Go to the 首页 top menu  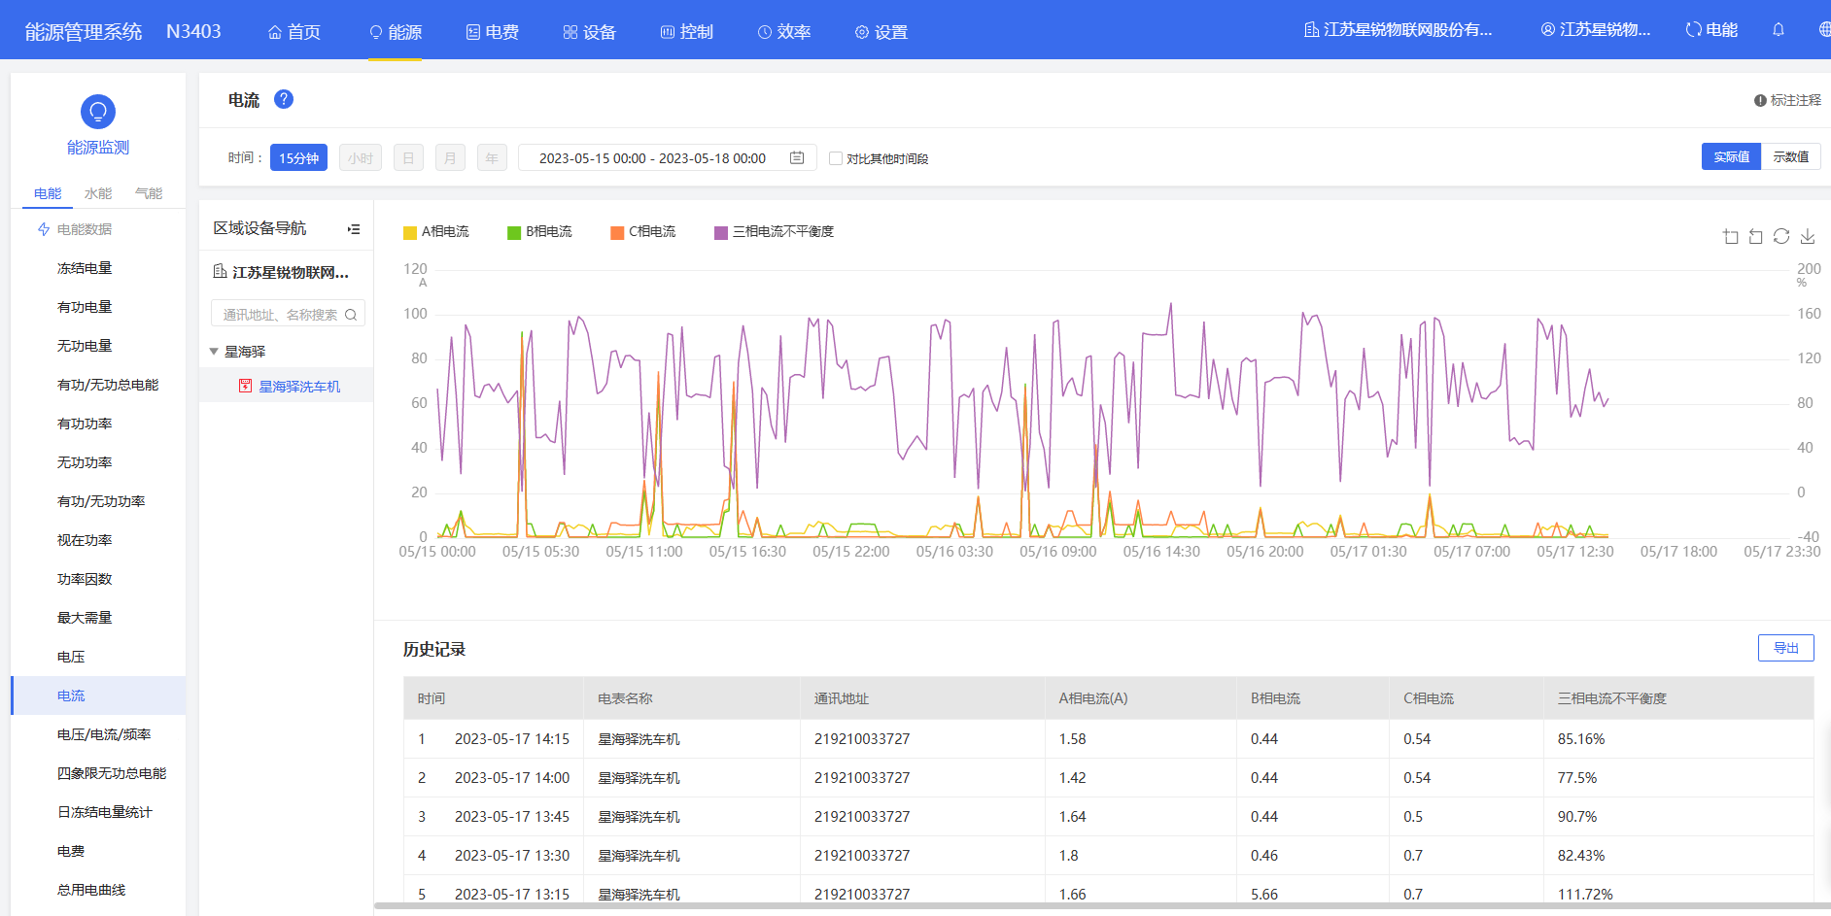point(294,31)
